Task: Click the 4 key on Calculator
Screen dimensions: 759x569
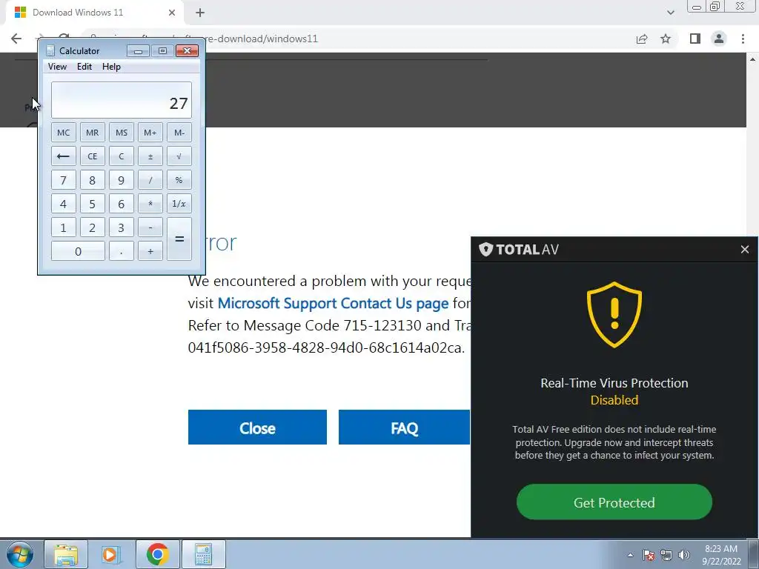Action: (64, 204)
